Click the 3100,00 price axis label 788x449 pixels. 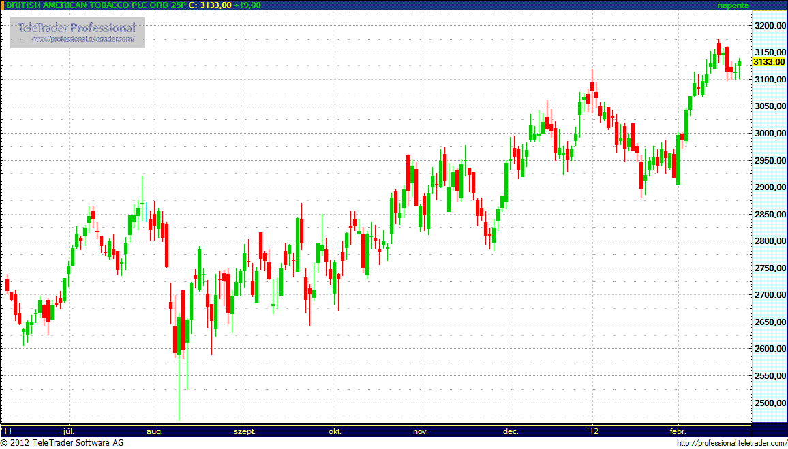(770, 79)
